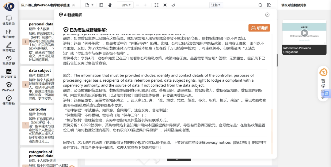331x167 pixels.
Task: Toggle fullscreen fit-to-page view
Action: pos(101,5)
